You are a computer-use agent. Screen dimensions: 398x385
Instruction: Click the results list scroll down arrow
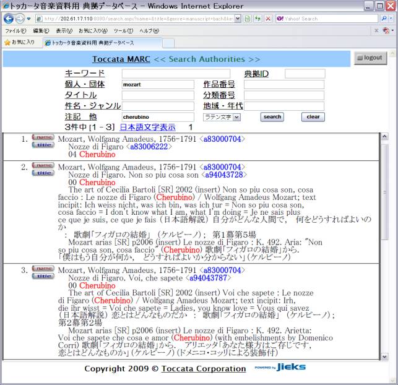[x=384, y=357]
